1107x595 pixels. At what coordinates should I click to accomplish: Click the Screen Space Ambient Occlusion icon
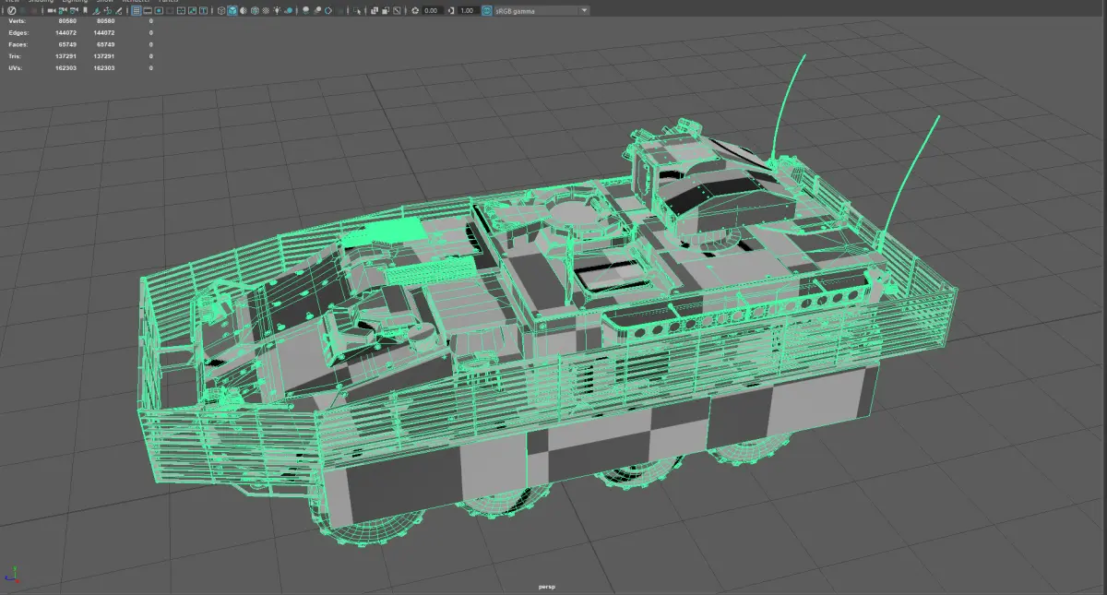(306, 10)
